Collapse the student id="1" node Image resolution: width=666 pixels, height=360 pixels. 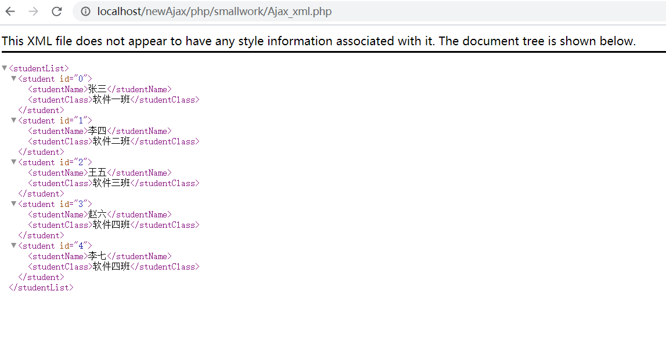(x=13, y=120)
